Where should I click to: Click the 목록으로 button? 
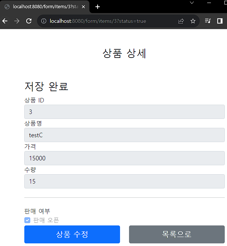[x=177, y=234]
